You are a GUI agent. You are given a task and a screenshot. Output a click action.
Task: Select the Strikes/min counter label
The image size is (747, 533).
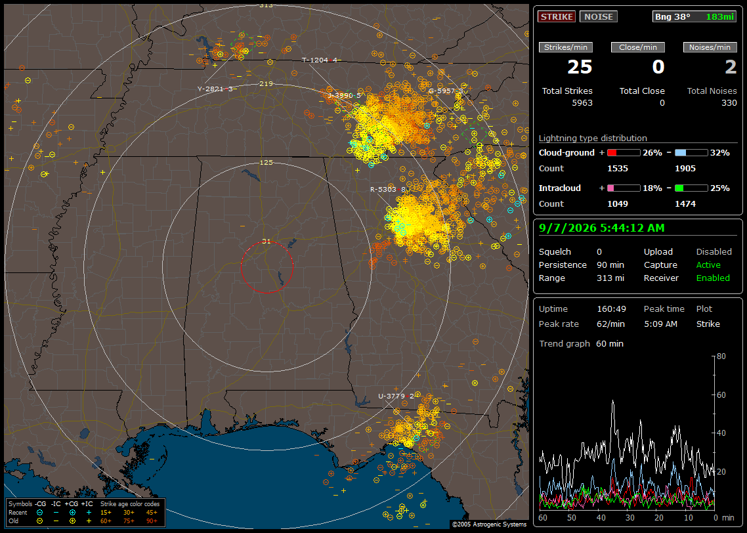pyautogui.click(x=565, y=47)
